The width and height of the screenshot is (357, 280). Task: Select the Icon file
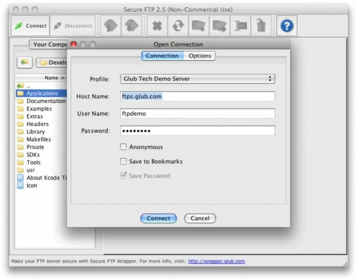tap(41, 185)
